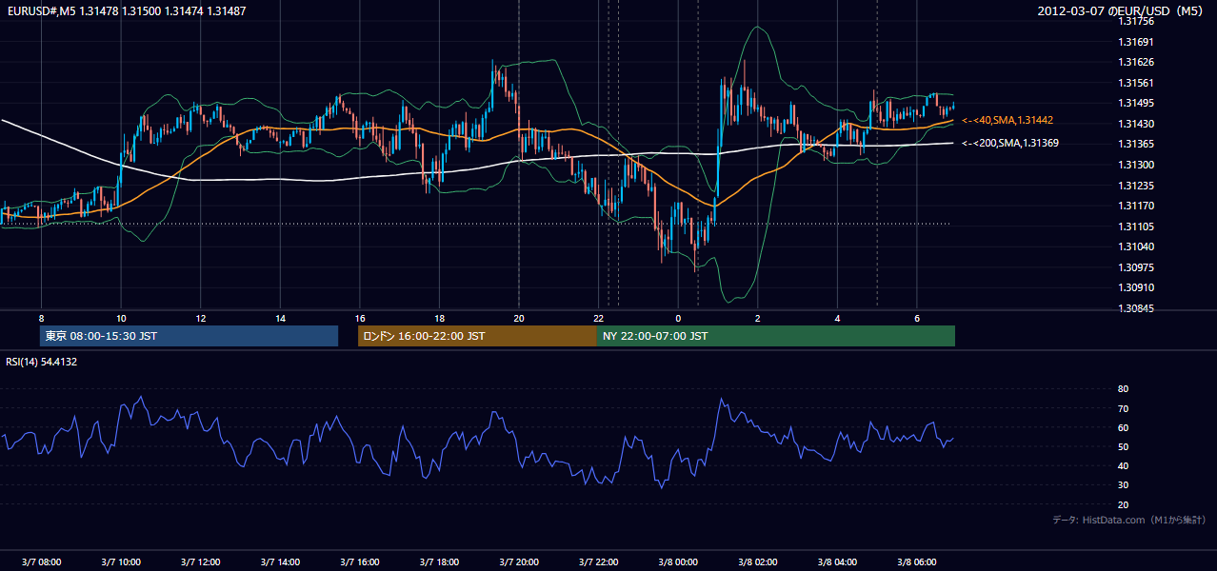Click hour tick 10 under the price chart
Viewport: 1217px width, 571px height.
121,318
